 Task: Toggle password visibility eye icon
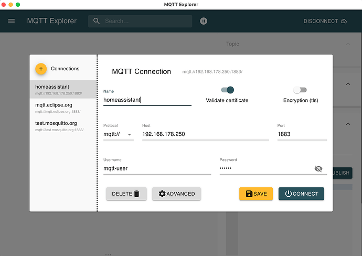[x=318, y=169]
